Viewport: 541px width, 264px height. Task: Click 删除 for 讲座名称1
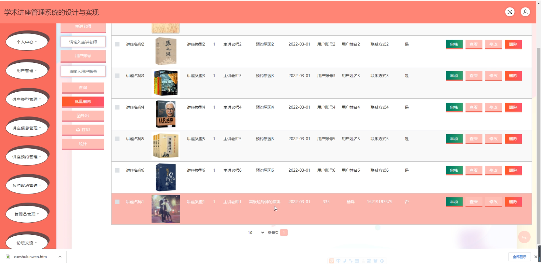coord(513,202)
